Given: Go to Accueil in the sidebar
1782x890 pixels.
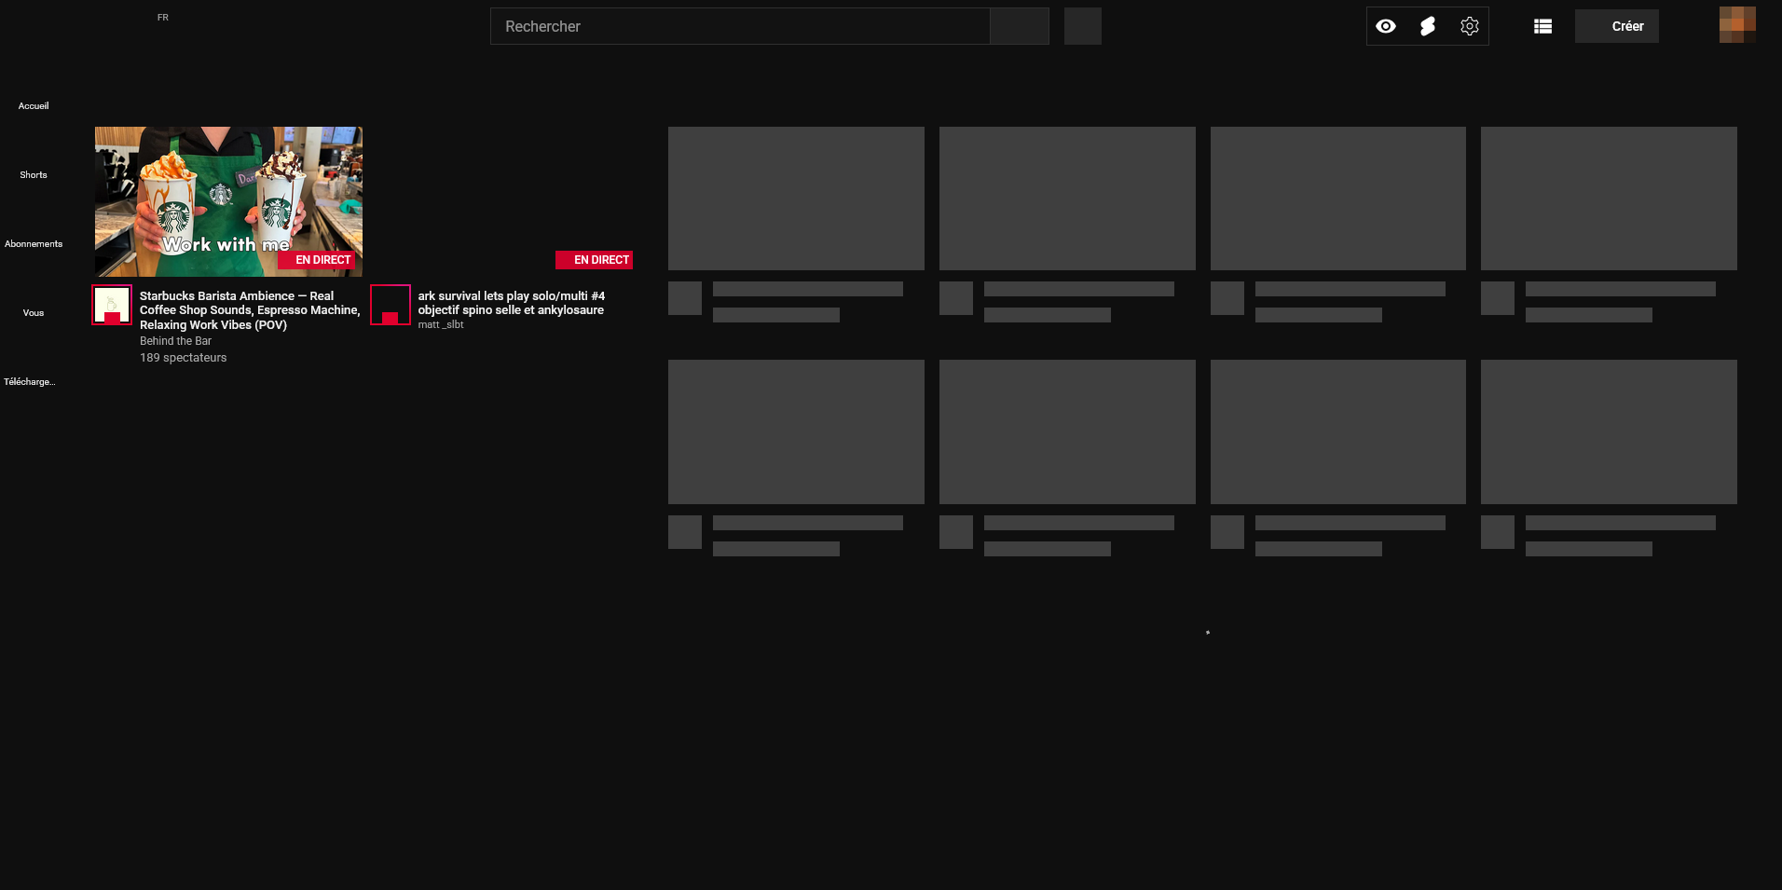Looking at the screenshot, I should (34, 105).
